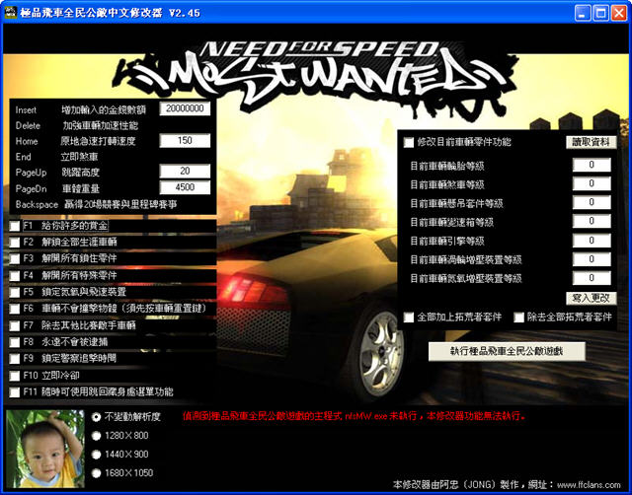Enable F8 永遠不會被逮捕
This screenshot has height=495, width=632.
pos(15,342)
